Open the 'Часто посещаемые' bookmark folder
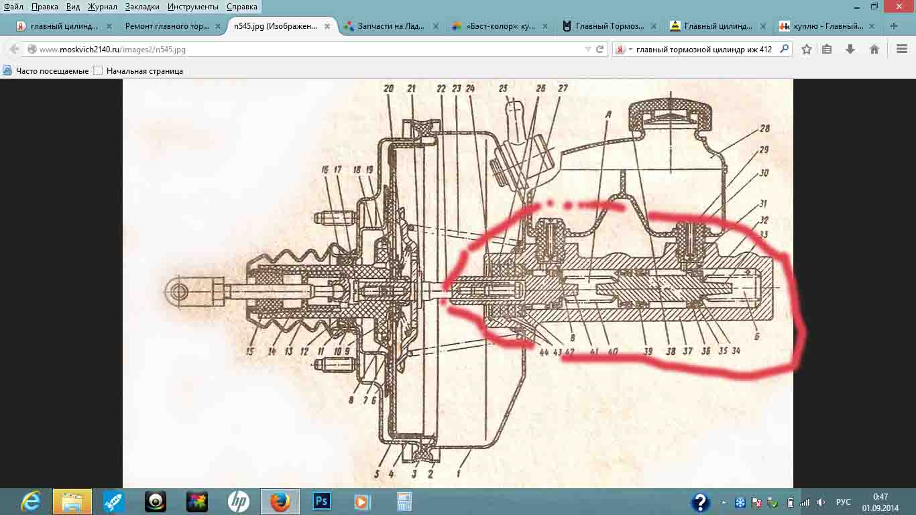The image size is (916, 515). tap(46, 70)
